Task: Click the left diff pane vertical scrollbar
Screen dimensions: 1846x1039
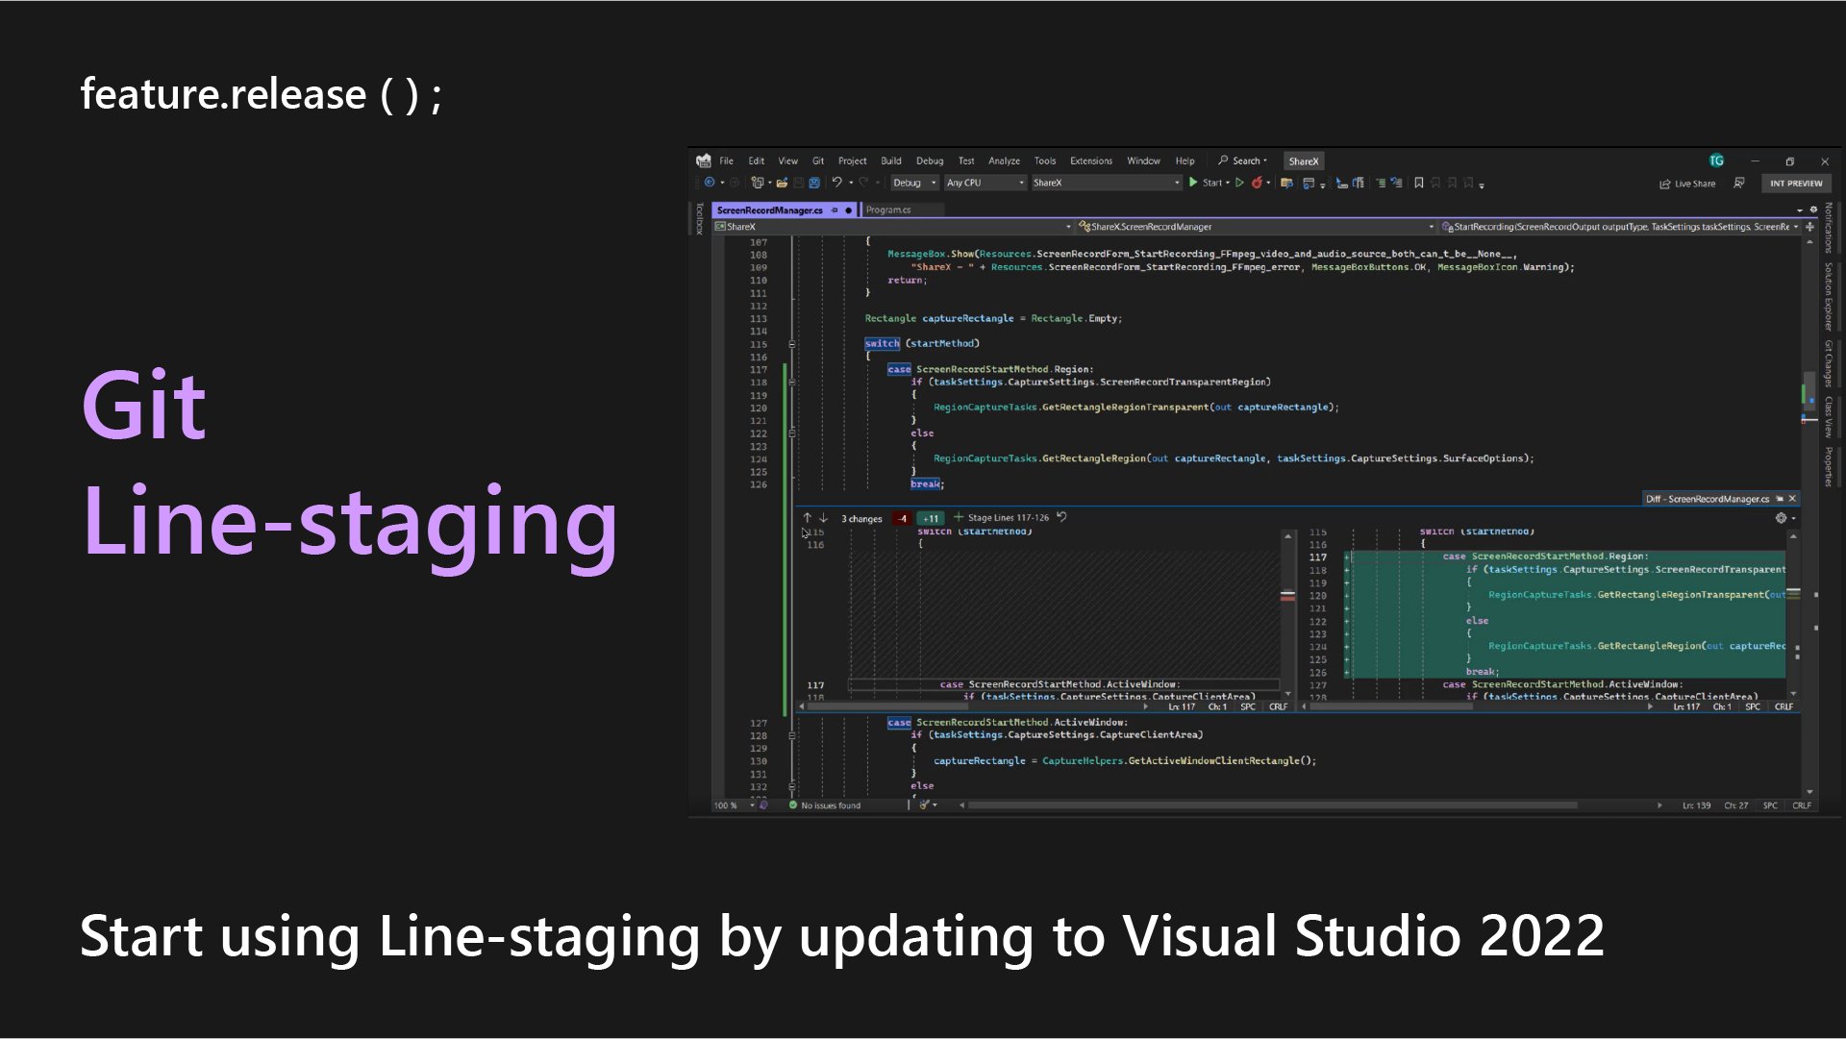Action: pyautogui.click(x=1288, y=614)
